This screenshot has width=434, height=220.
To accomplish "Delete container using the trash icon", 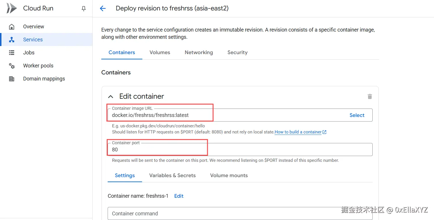I will (x=369, y=96).
